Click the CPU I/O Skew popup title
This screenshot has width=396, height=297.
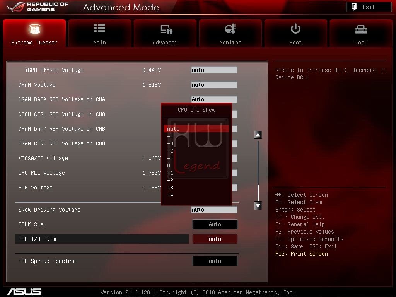pos(196,110)
